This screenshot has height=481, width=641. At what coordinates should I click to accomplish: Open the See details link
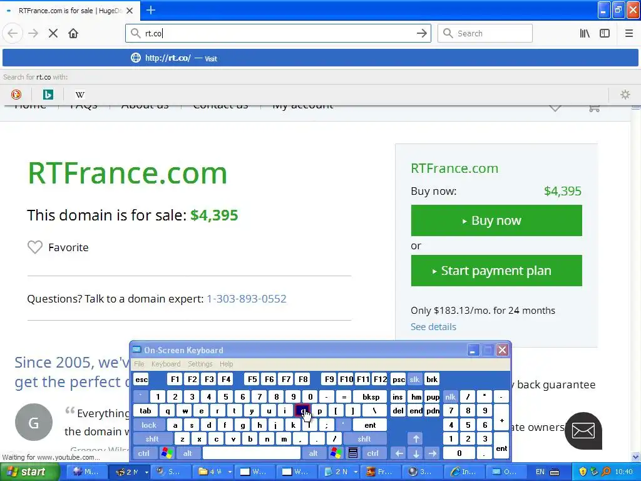click(433, 327)
